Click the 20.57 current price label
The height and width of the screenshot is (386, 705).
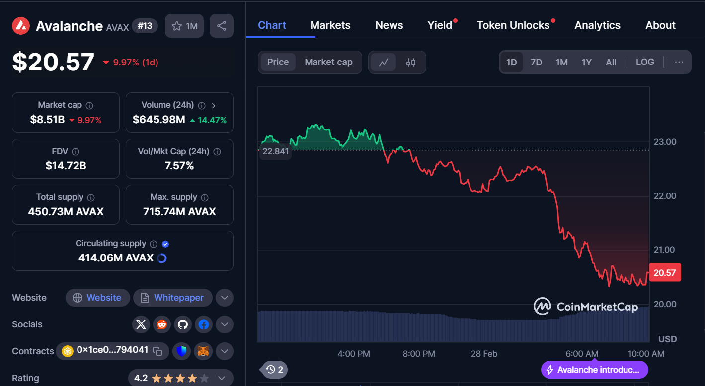point(665,272)
